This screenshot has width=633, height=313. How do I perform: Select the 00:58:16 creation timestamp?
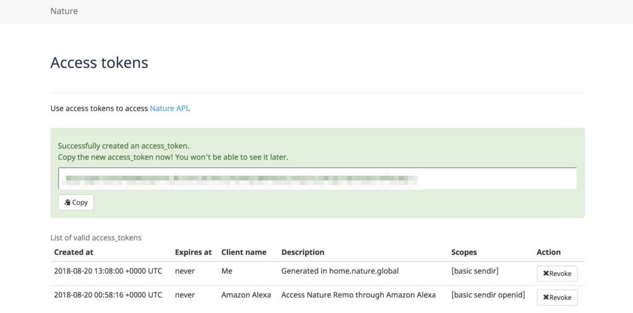pos(108,295)
